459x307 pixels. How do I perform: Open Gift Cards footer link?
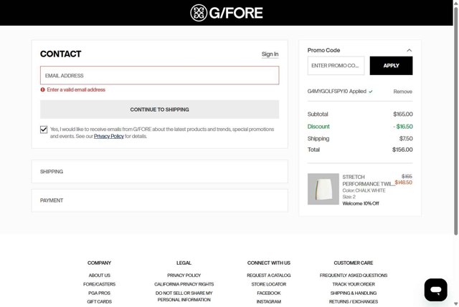pyautogui.click(x=99, y=301)
